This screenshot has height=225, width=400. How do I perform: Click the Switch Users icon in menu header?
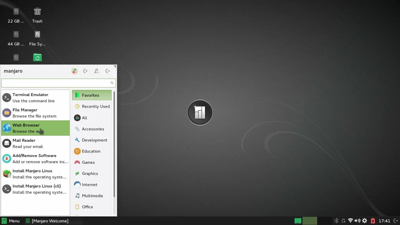(x=96, y=71)
